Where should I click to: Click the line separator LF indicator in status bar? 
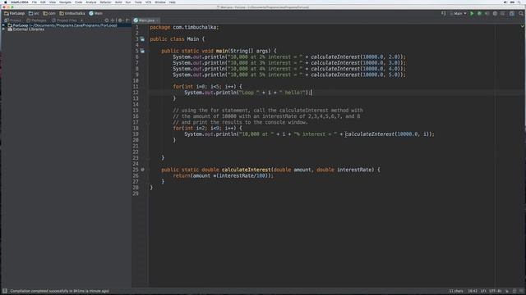483,291
